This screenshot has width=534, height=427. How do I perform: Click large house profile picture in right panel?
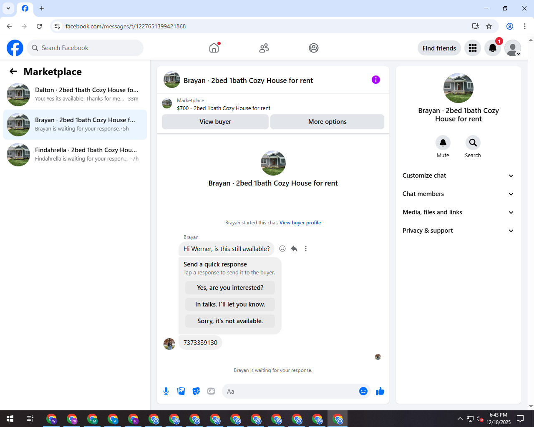[x=458, y=88]
